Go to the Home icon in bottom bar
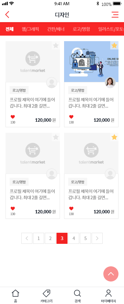Viewport: 124px width, 304px height. pyautogui.click(x=15, y=293)
